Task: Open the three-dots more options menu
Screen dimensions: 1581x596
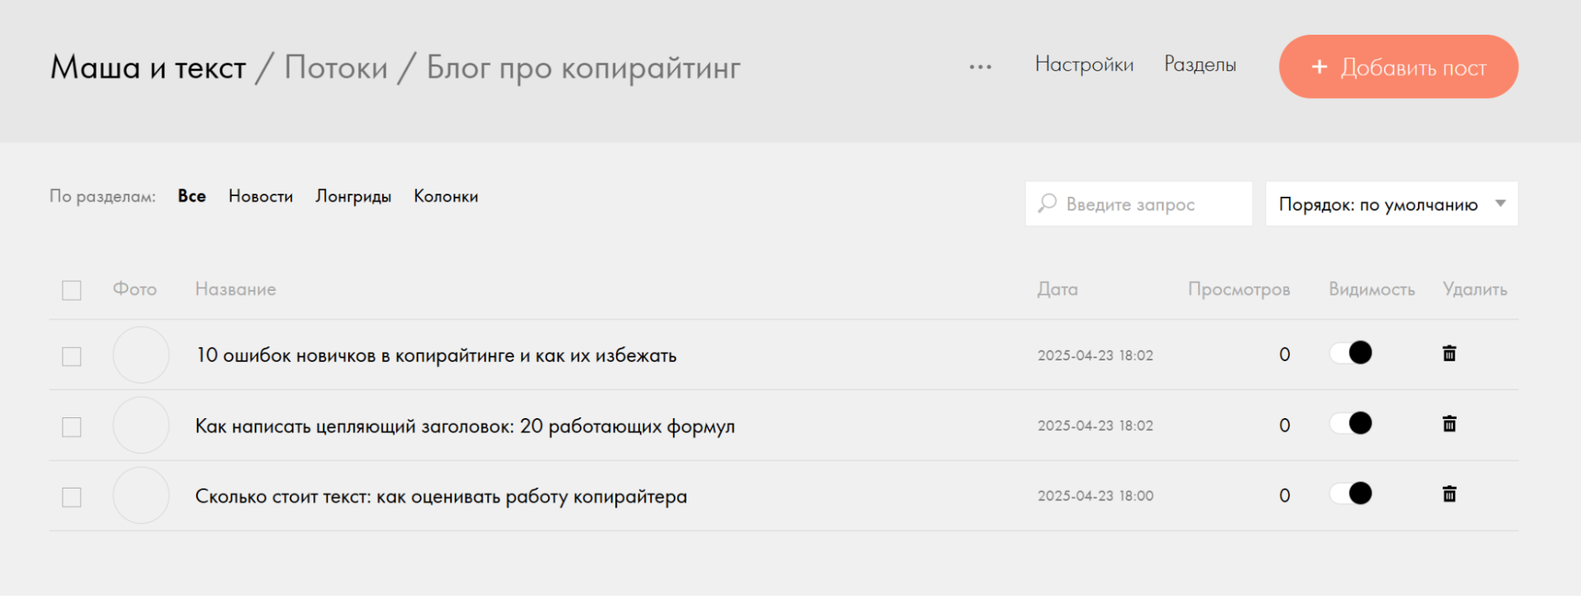Action: pyautogui.click(x=980, y=67)
